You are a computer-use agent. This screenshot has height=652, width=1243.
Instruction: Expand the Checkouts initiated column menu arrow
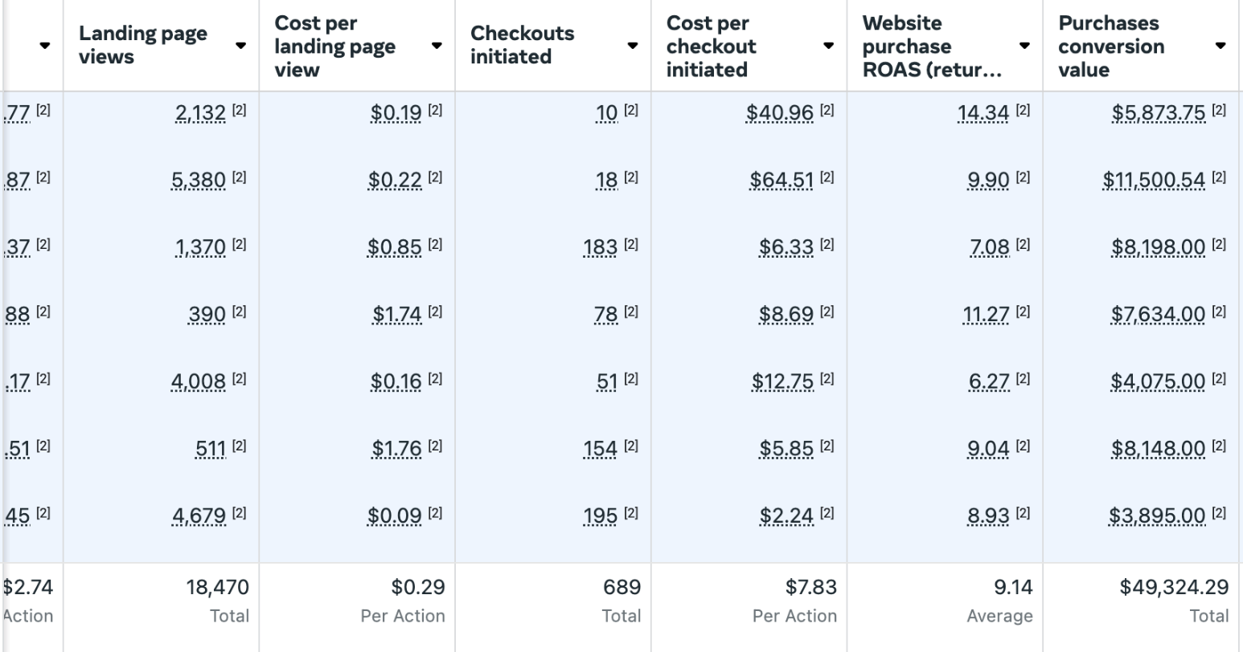[633, 46]
